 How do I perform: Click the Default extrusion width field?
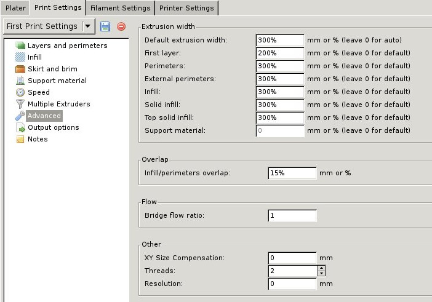[x=280, y=40]
